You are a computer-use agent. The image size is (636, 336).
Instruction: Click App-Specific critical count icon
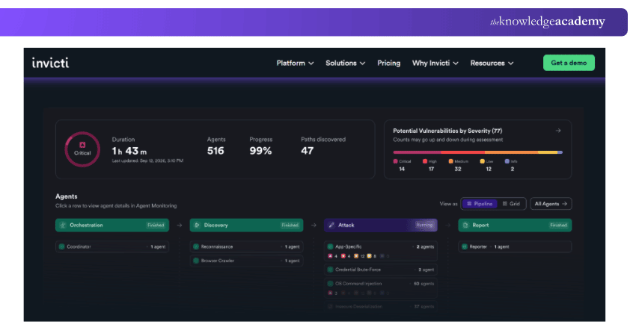tap(330, 256)
